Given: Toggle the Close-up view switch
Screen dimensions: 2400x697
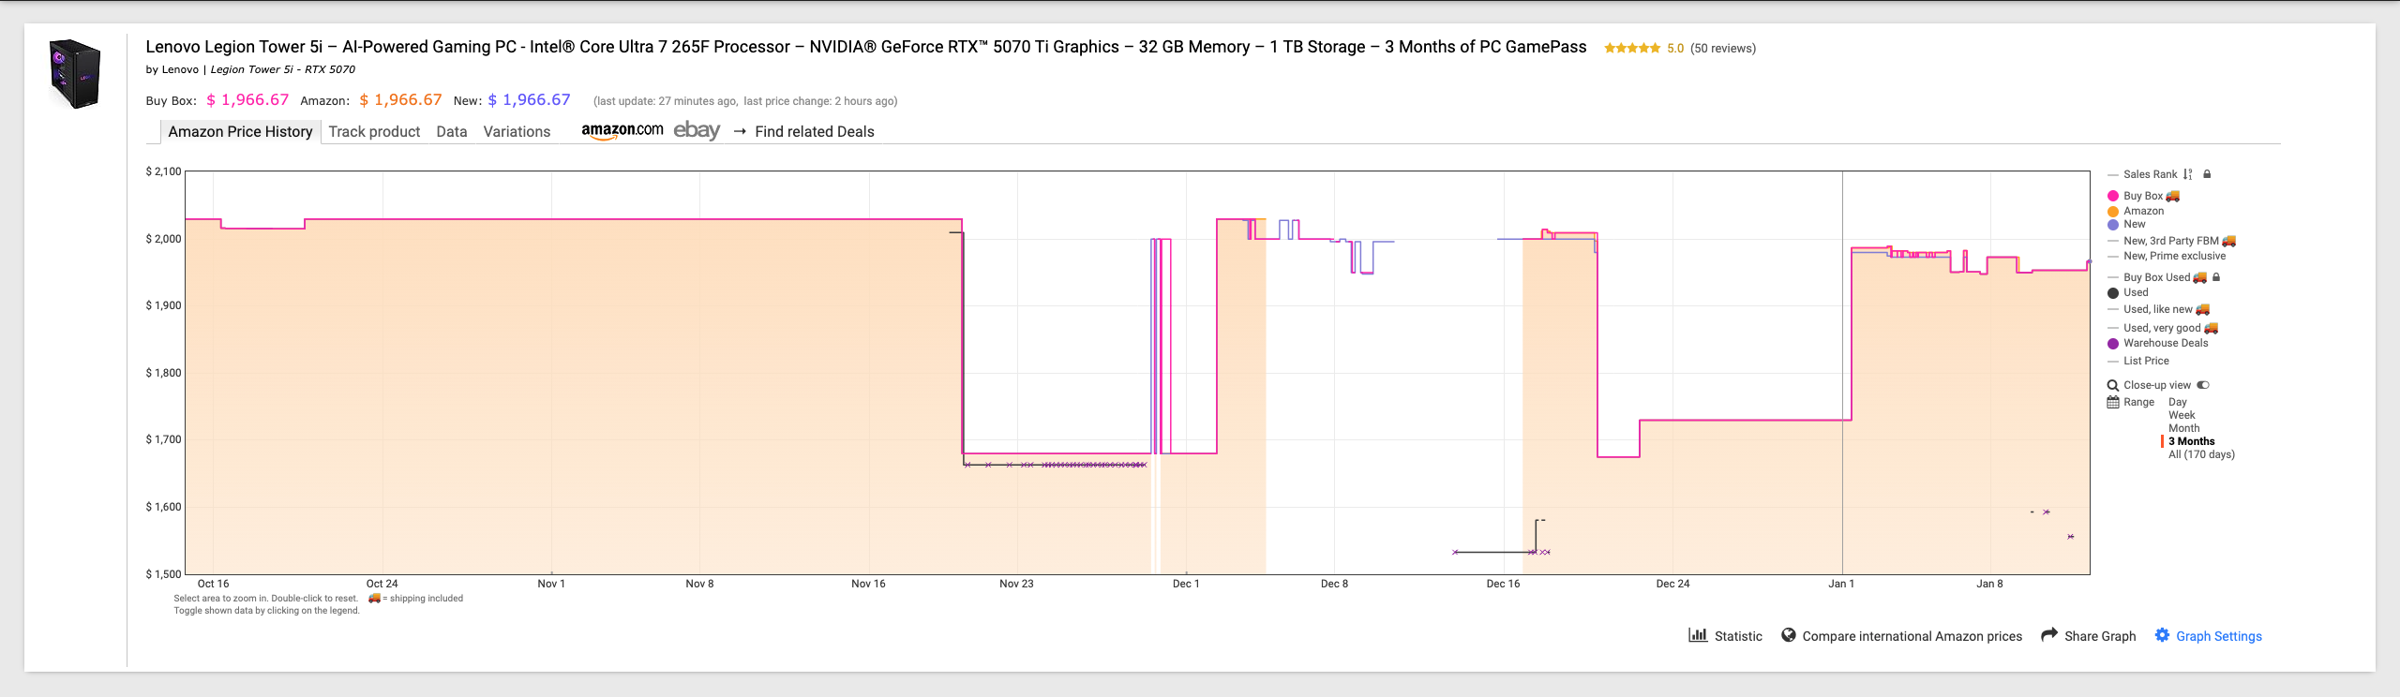Looking at the screenshot, I should tap(2203, 385).
